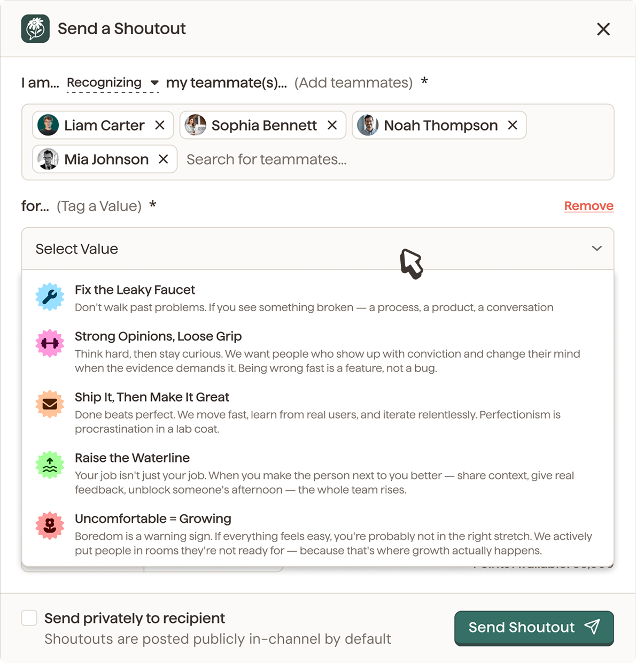The height and width of the screenshot is (664, 636).
Task: Click the green rising water badge icon
Action: click(x=50, y=465)
